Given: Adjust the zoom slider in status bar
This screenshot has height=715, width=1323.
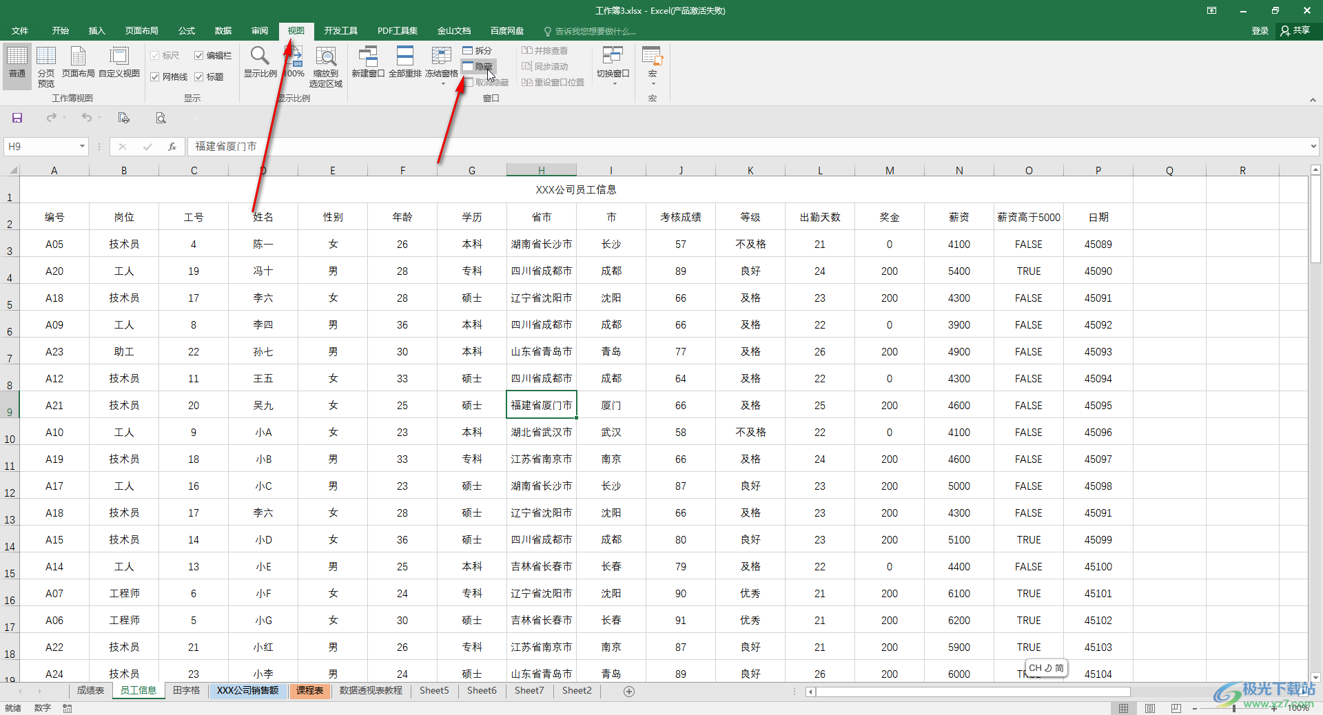Looking at the screenshot, I should 1233,707.
